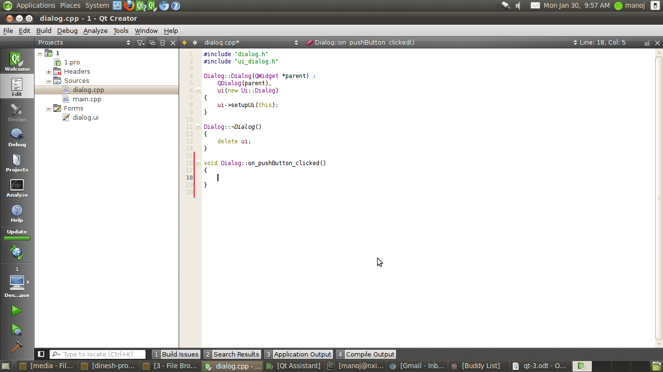The width and height of the screenshot is (663, 372).
Task: Collapse the Sources folder
Action: coord(49,81)
